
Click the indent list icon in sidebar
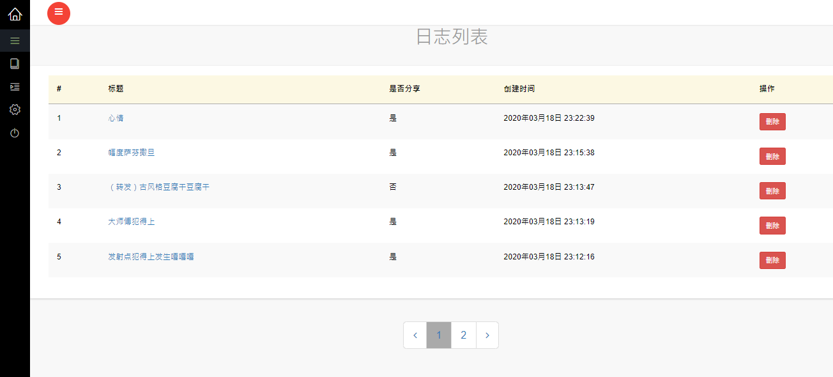15,87
